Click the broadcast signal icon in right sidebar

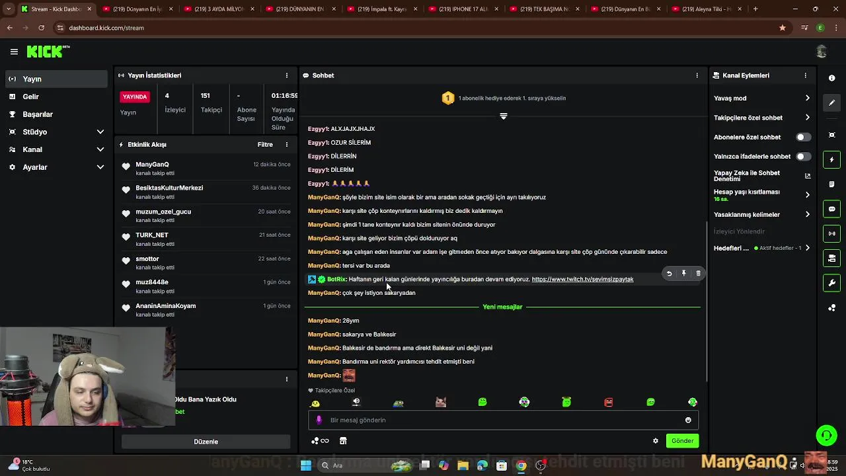831,233
